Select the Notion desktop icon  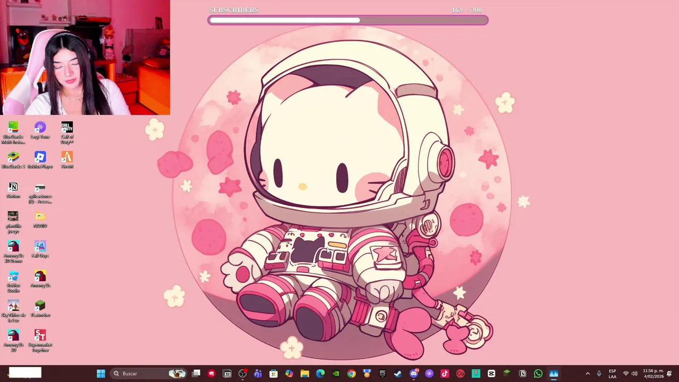(x=13, y=190)
